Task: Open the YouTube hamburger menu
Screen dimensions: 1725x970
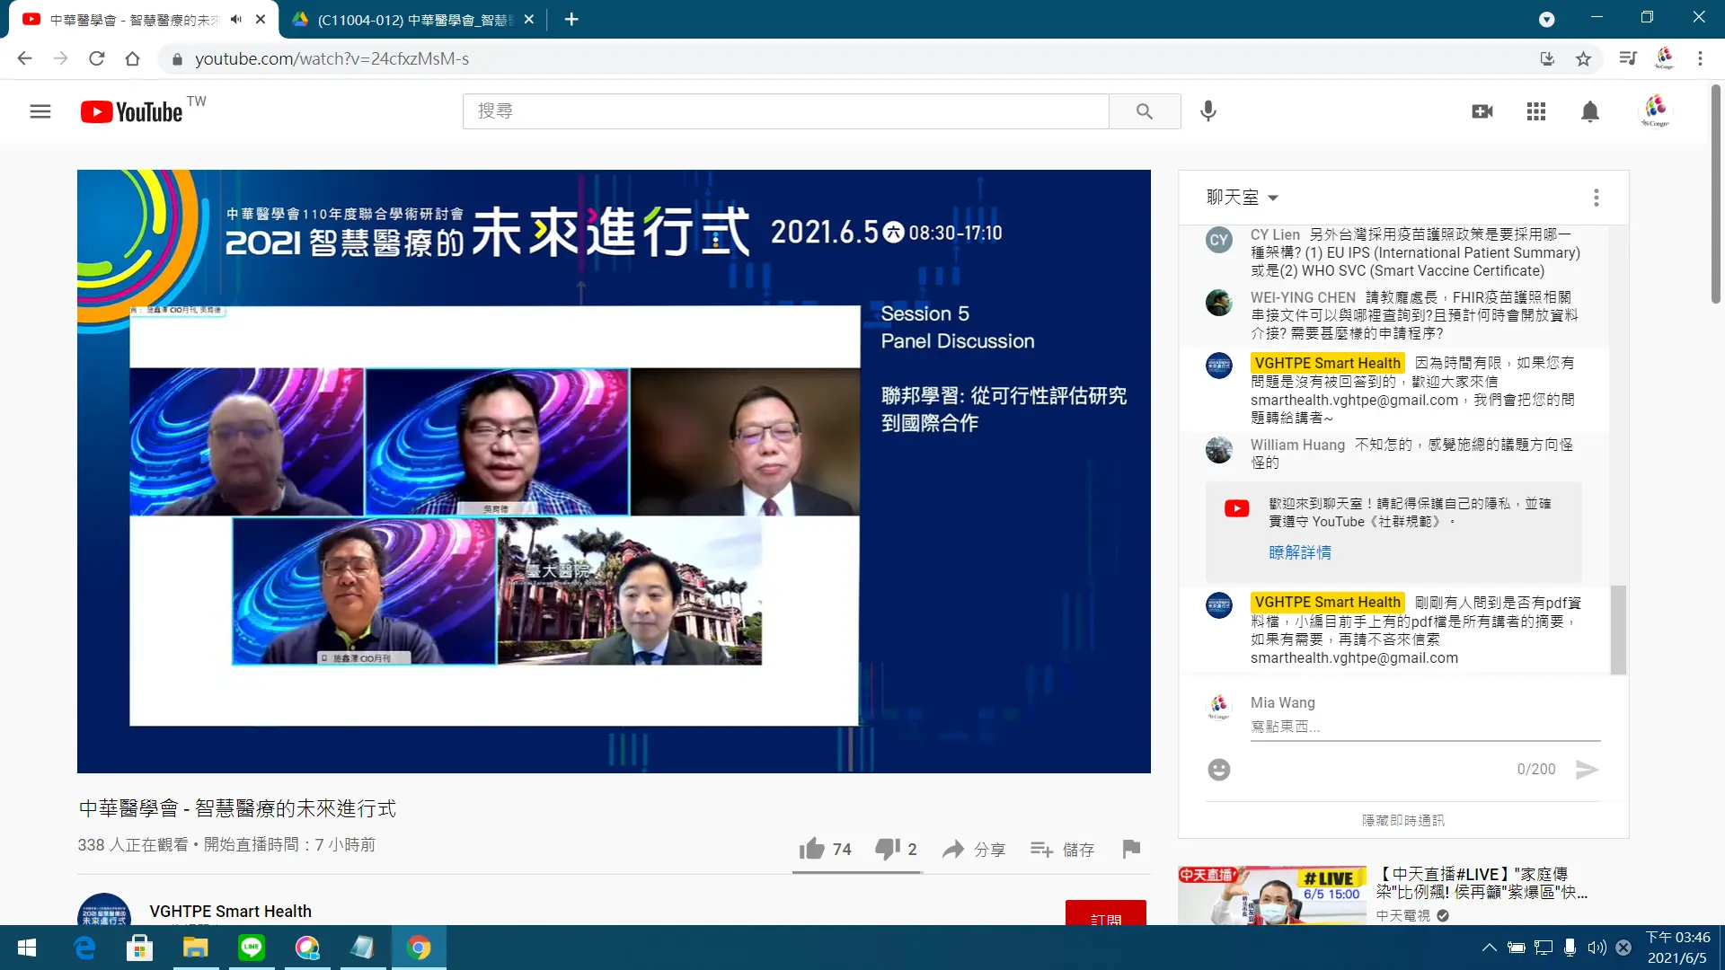Action: [40, 110]
